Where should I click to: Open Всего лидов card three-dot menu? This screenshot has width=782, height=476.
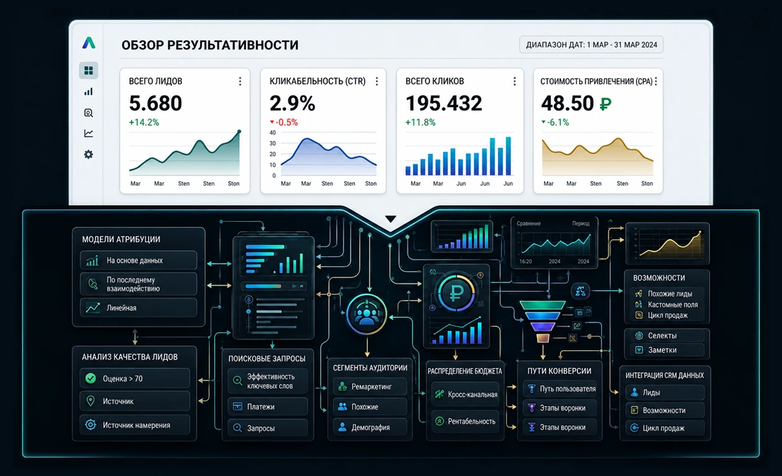pyautogui.click(x=240, y=81)
